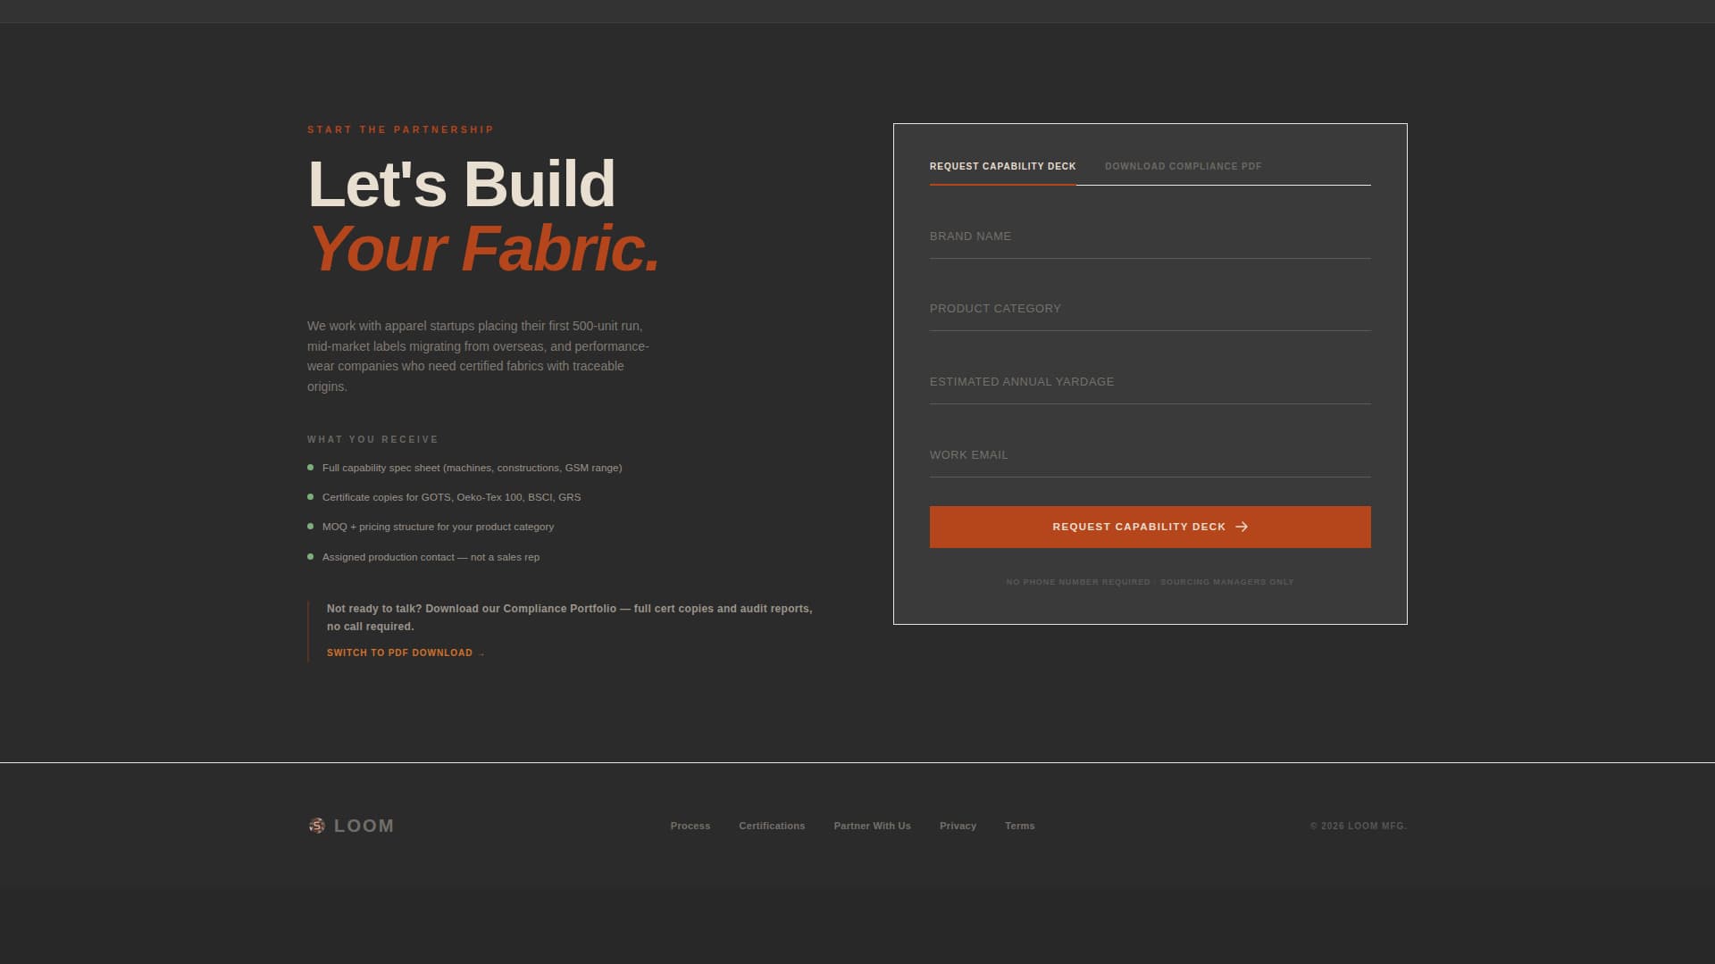Click the arrow after SWITCH TO PDF DOWNLOAD
This screenshot has height=964, width=1715.
(x=481, y=652)
